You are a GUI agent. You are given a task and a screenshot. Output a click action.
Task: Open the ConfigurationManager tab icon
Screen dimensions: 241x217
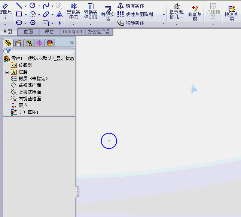tap(29, 43)
